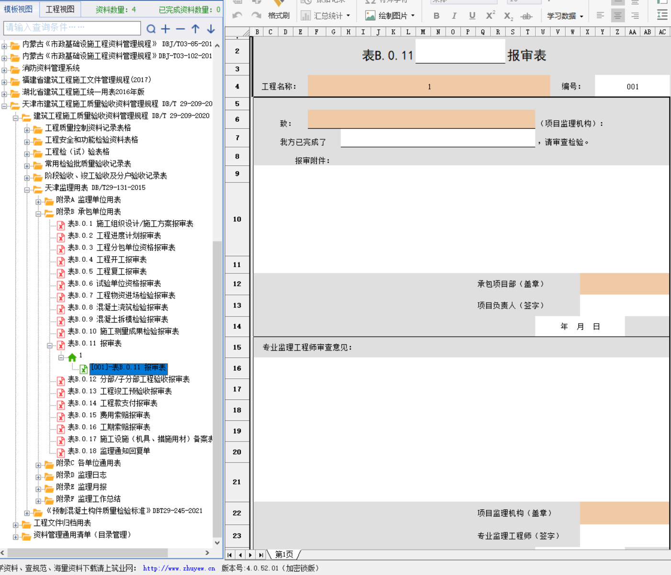This screenshot has height=575, width=671.
Task: Click the move up arrow icon
Action: (195, 29)
